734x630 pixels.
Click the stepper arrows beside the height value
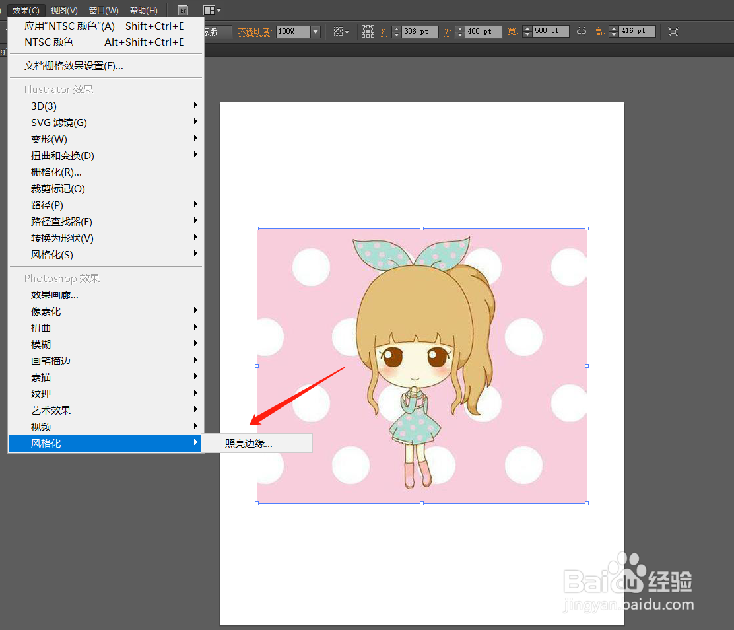(614, 32)
